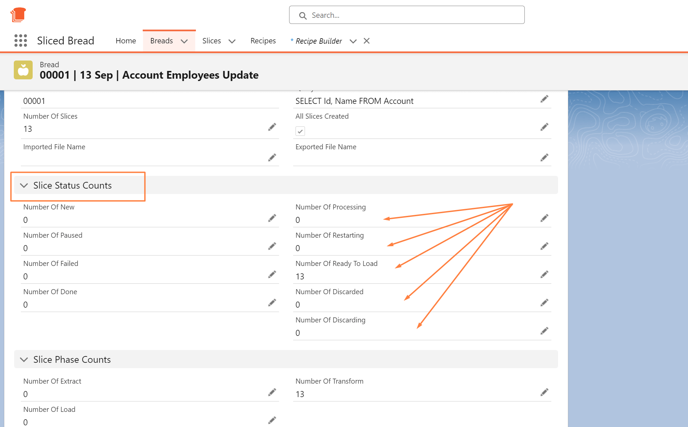Click the Bread record apple icon
Viewport: 688px width, 427px height.
[23, 70]
